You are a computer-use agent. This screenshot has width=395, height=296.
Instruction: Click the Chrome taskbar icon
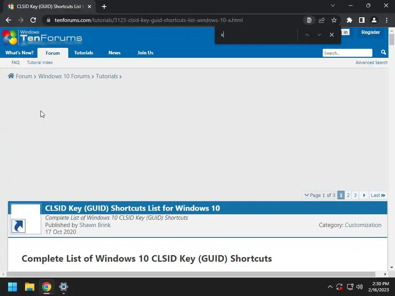[47, 287]
